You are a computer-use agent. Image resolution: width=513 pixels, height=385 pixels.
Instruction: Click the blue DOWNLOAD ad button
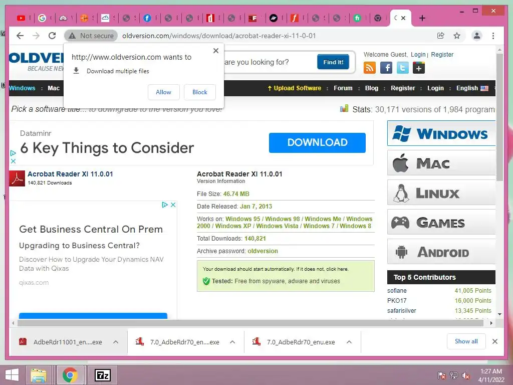pyautogui.click(x=317, y=142)
